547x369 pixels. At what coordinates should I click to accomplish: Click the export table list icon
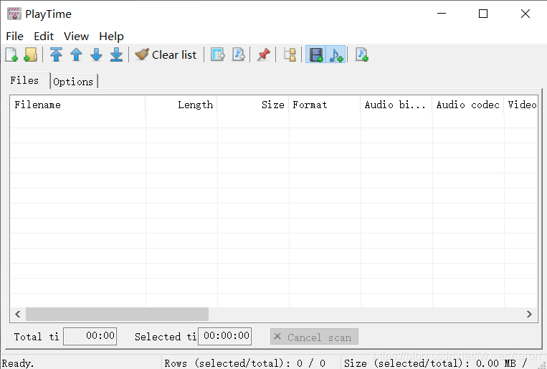coord(218,54)
